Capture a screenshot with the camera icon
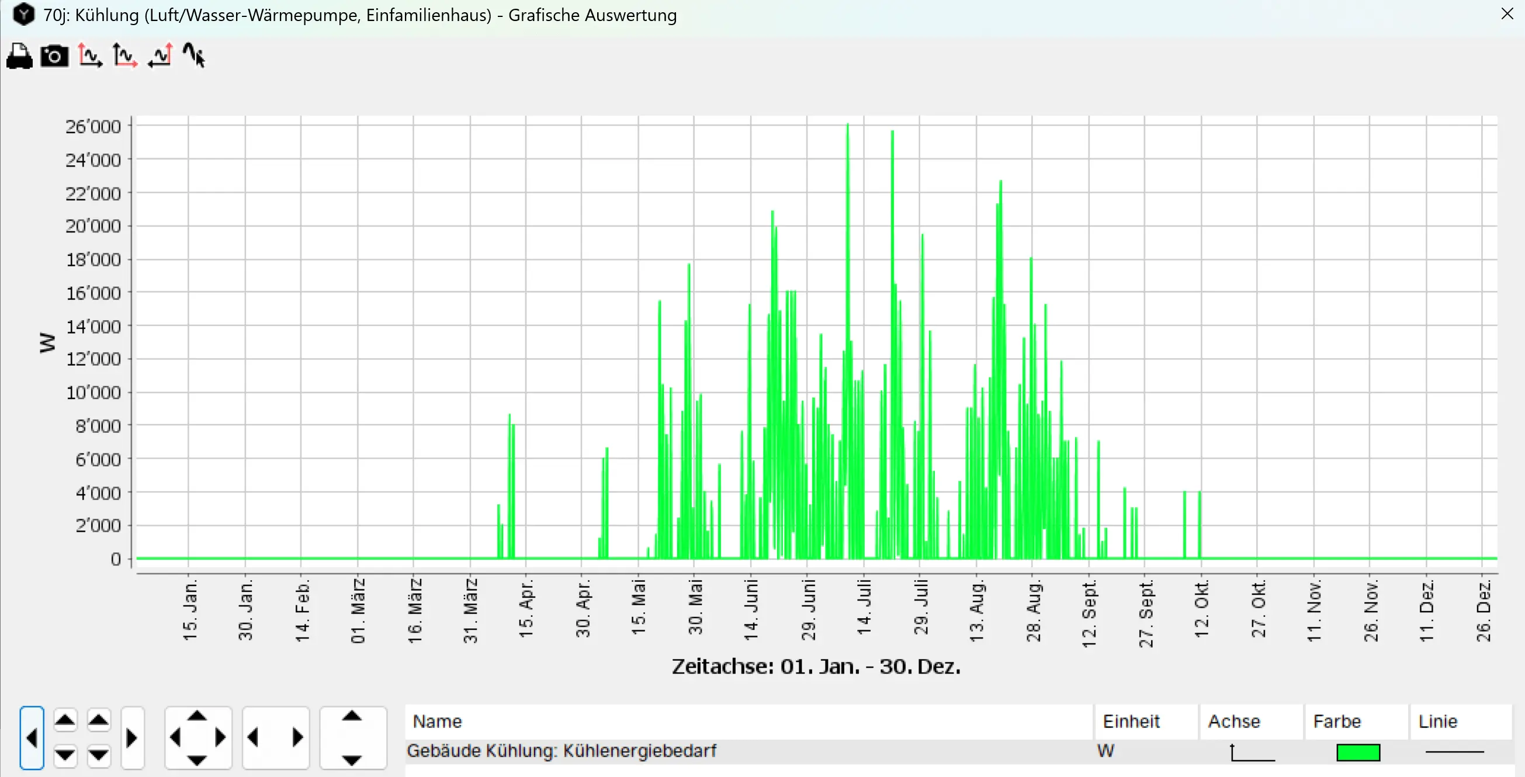The height and width of the screenshot is (777, 1525). click(54, 56)
